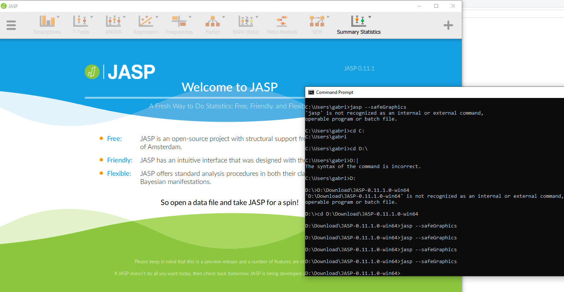This screenshot has width=564, height=292.
Task: Expand the SEM dropdown arrow
Action: pyautogui.click(x=328, y=17)
